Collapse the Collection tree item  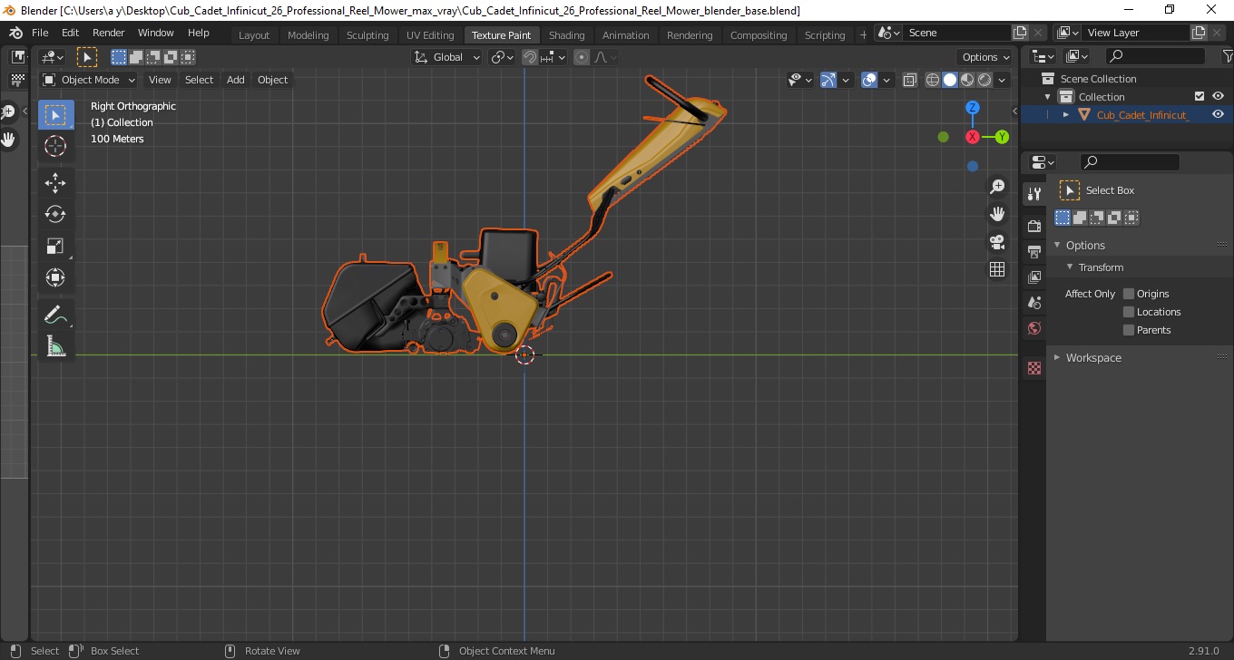coord(1048,96)
